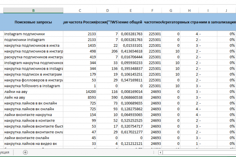Click cell with value 14200
Image resolution: width=236 pixels, height=157 pixels.
pos(80,92)
